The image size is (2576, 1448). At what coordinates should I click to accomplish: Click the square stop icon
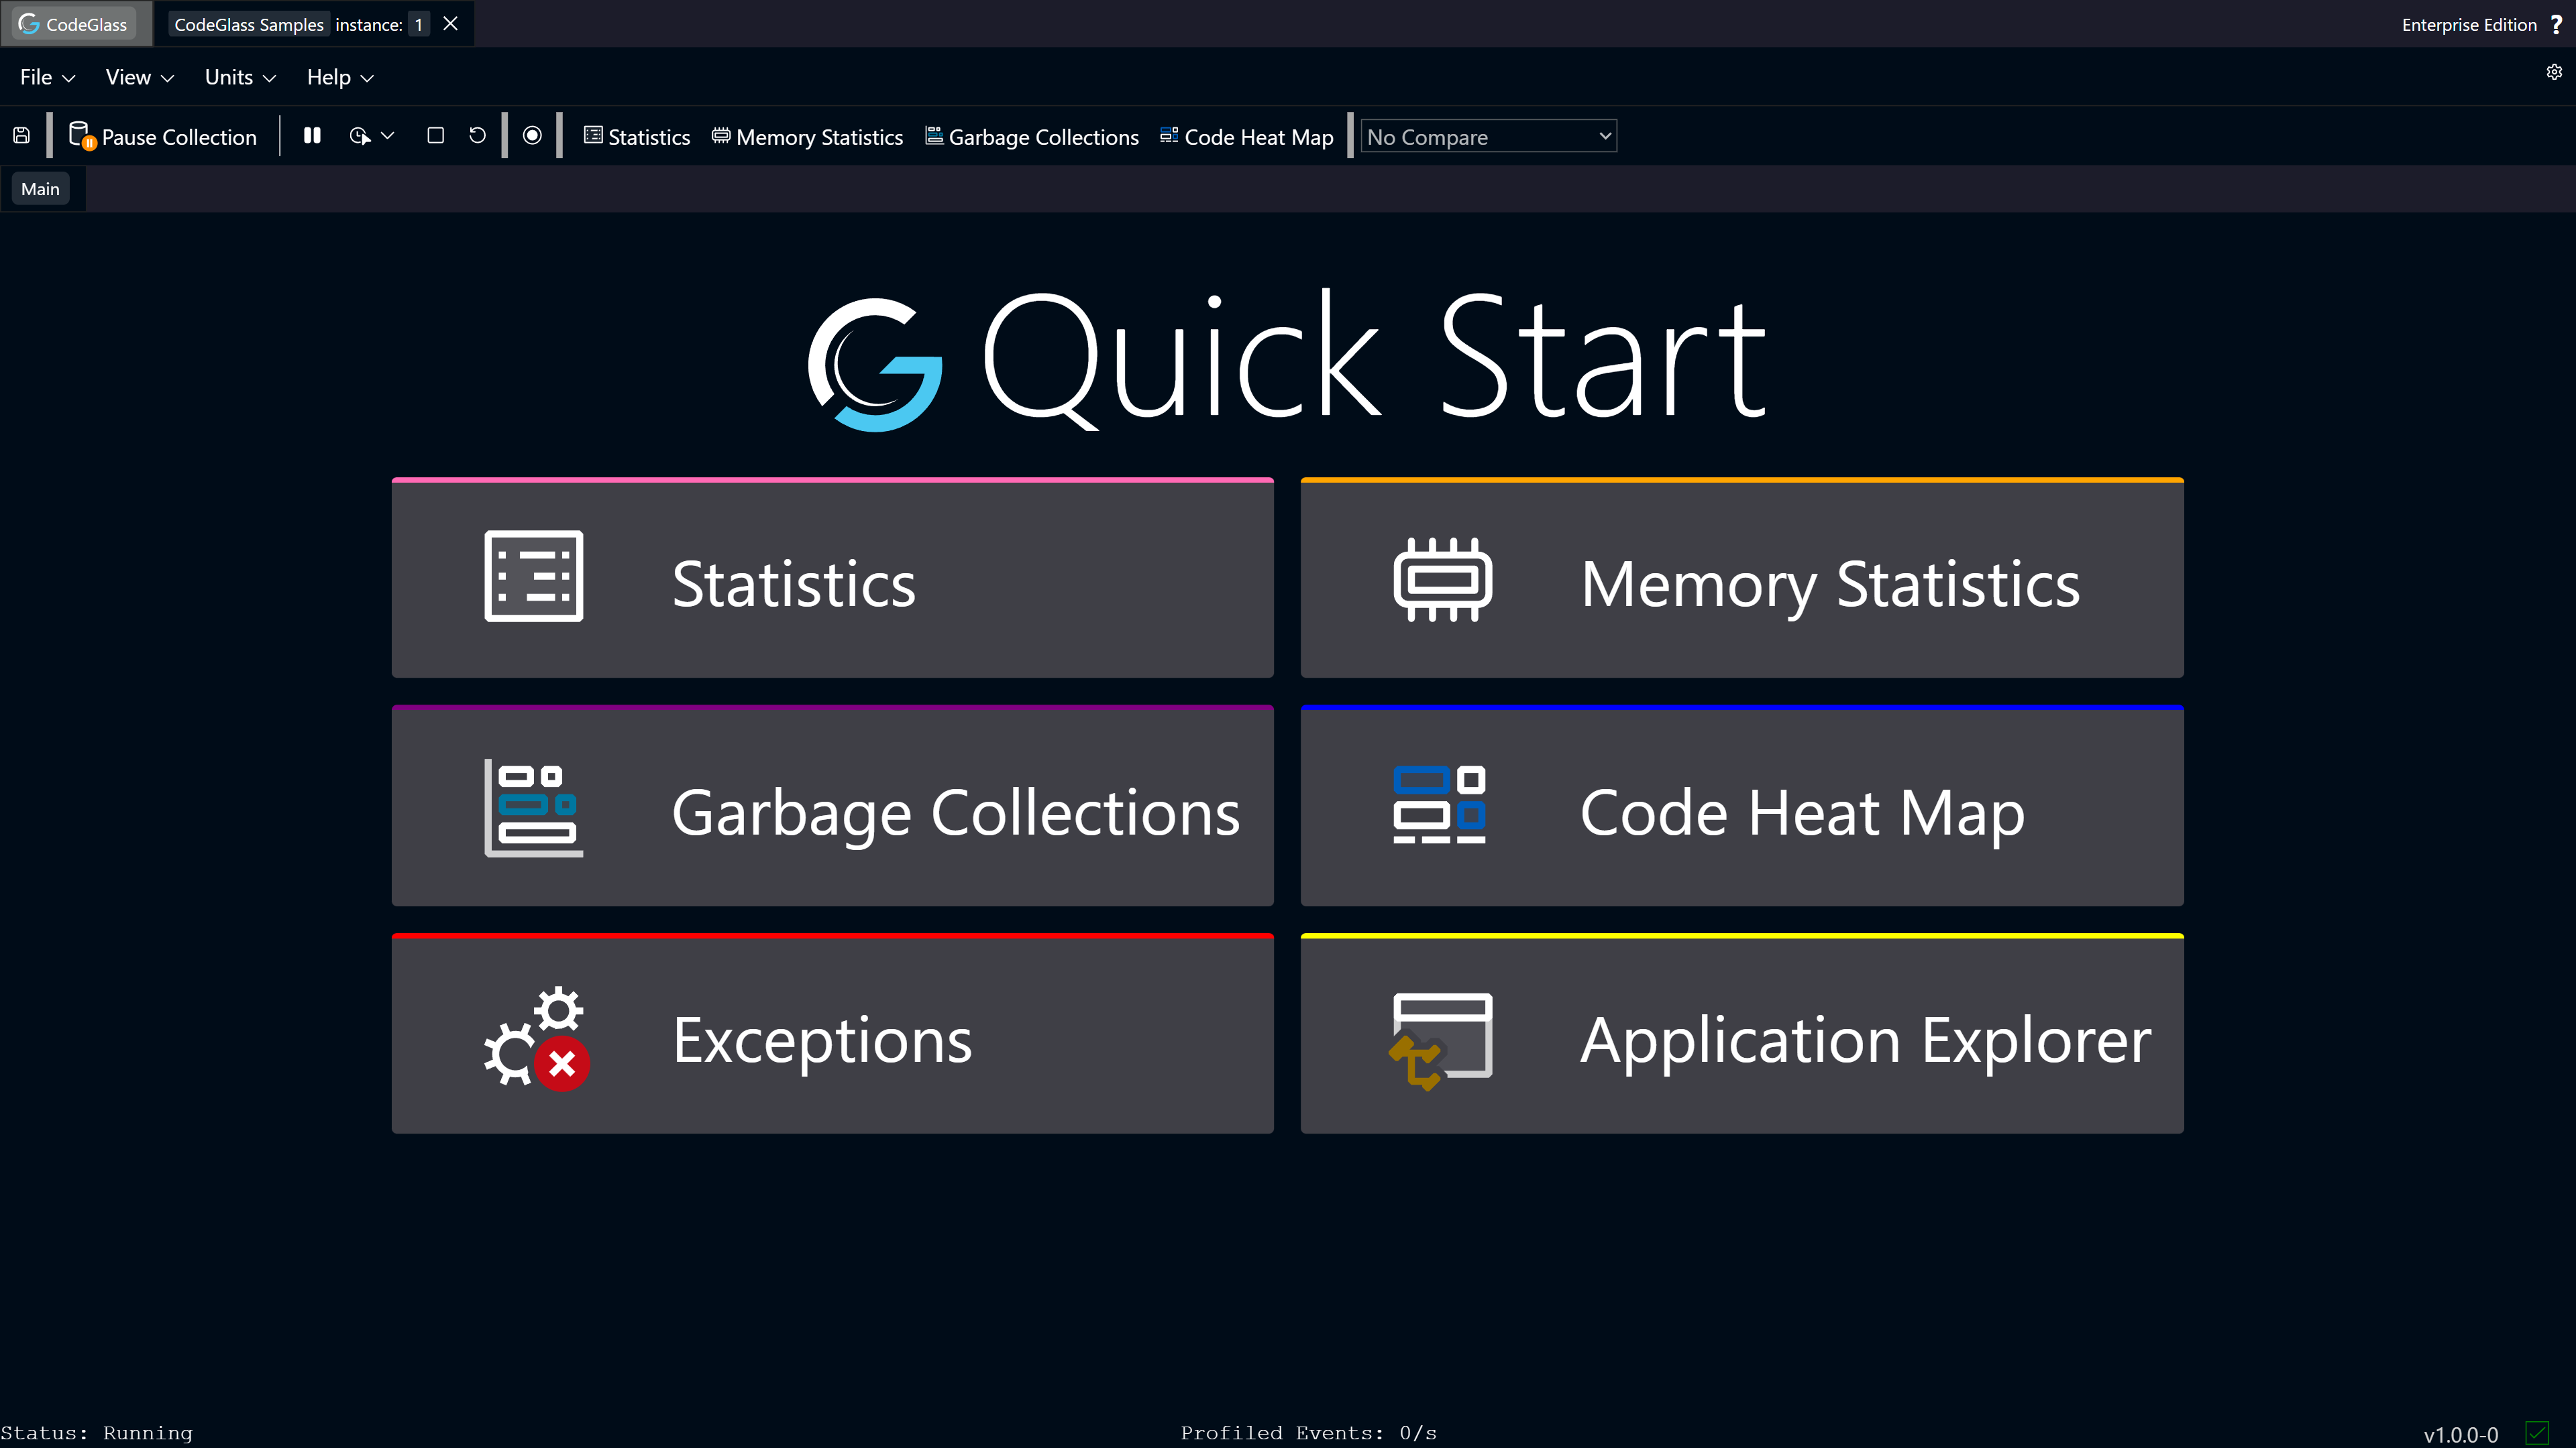(435, 135)
